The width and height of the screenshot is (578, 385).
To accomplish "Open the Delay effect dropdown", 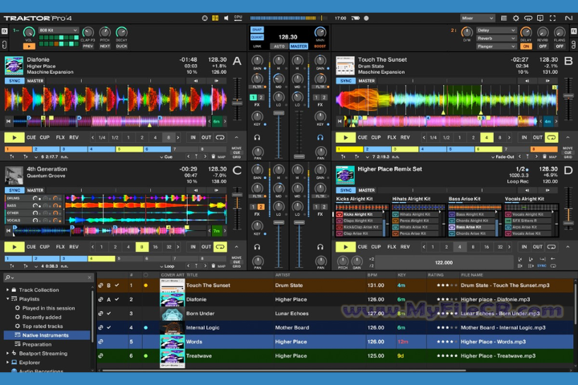I will coord(496,30).
